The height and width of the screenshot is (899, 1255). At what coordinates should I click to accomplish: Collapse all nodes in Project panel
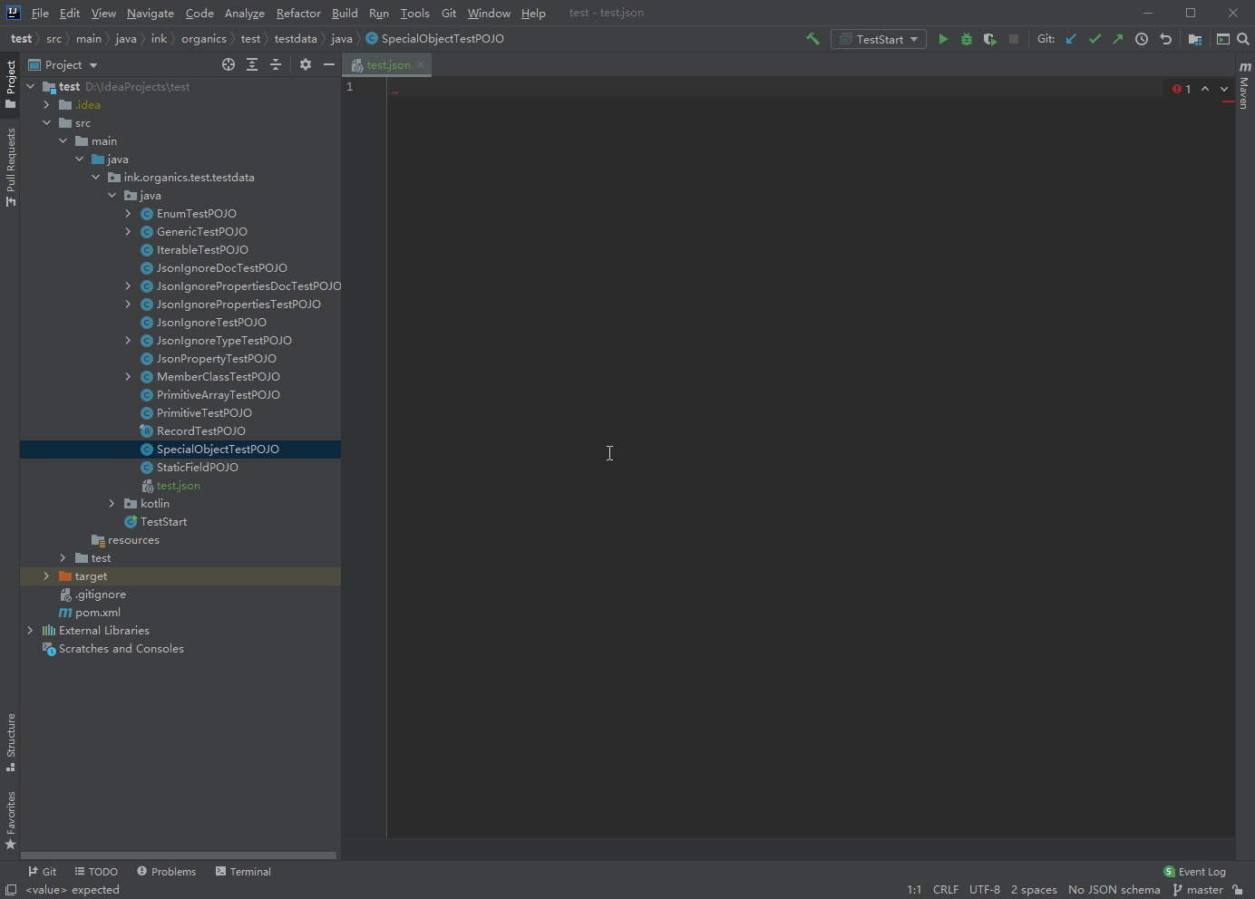pyautogui.click(x=276, y=64)
